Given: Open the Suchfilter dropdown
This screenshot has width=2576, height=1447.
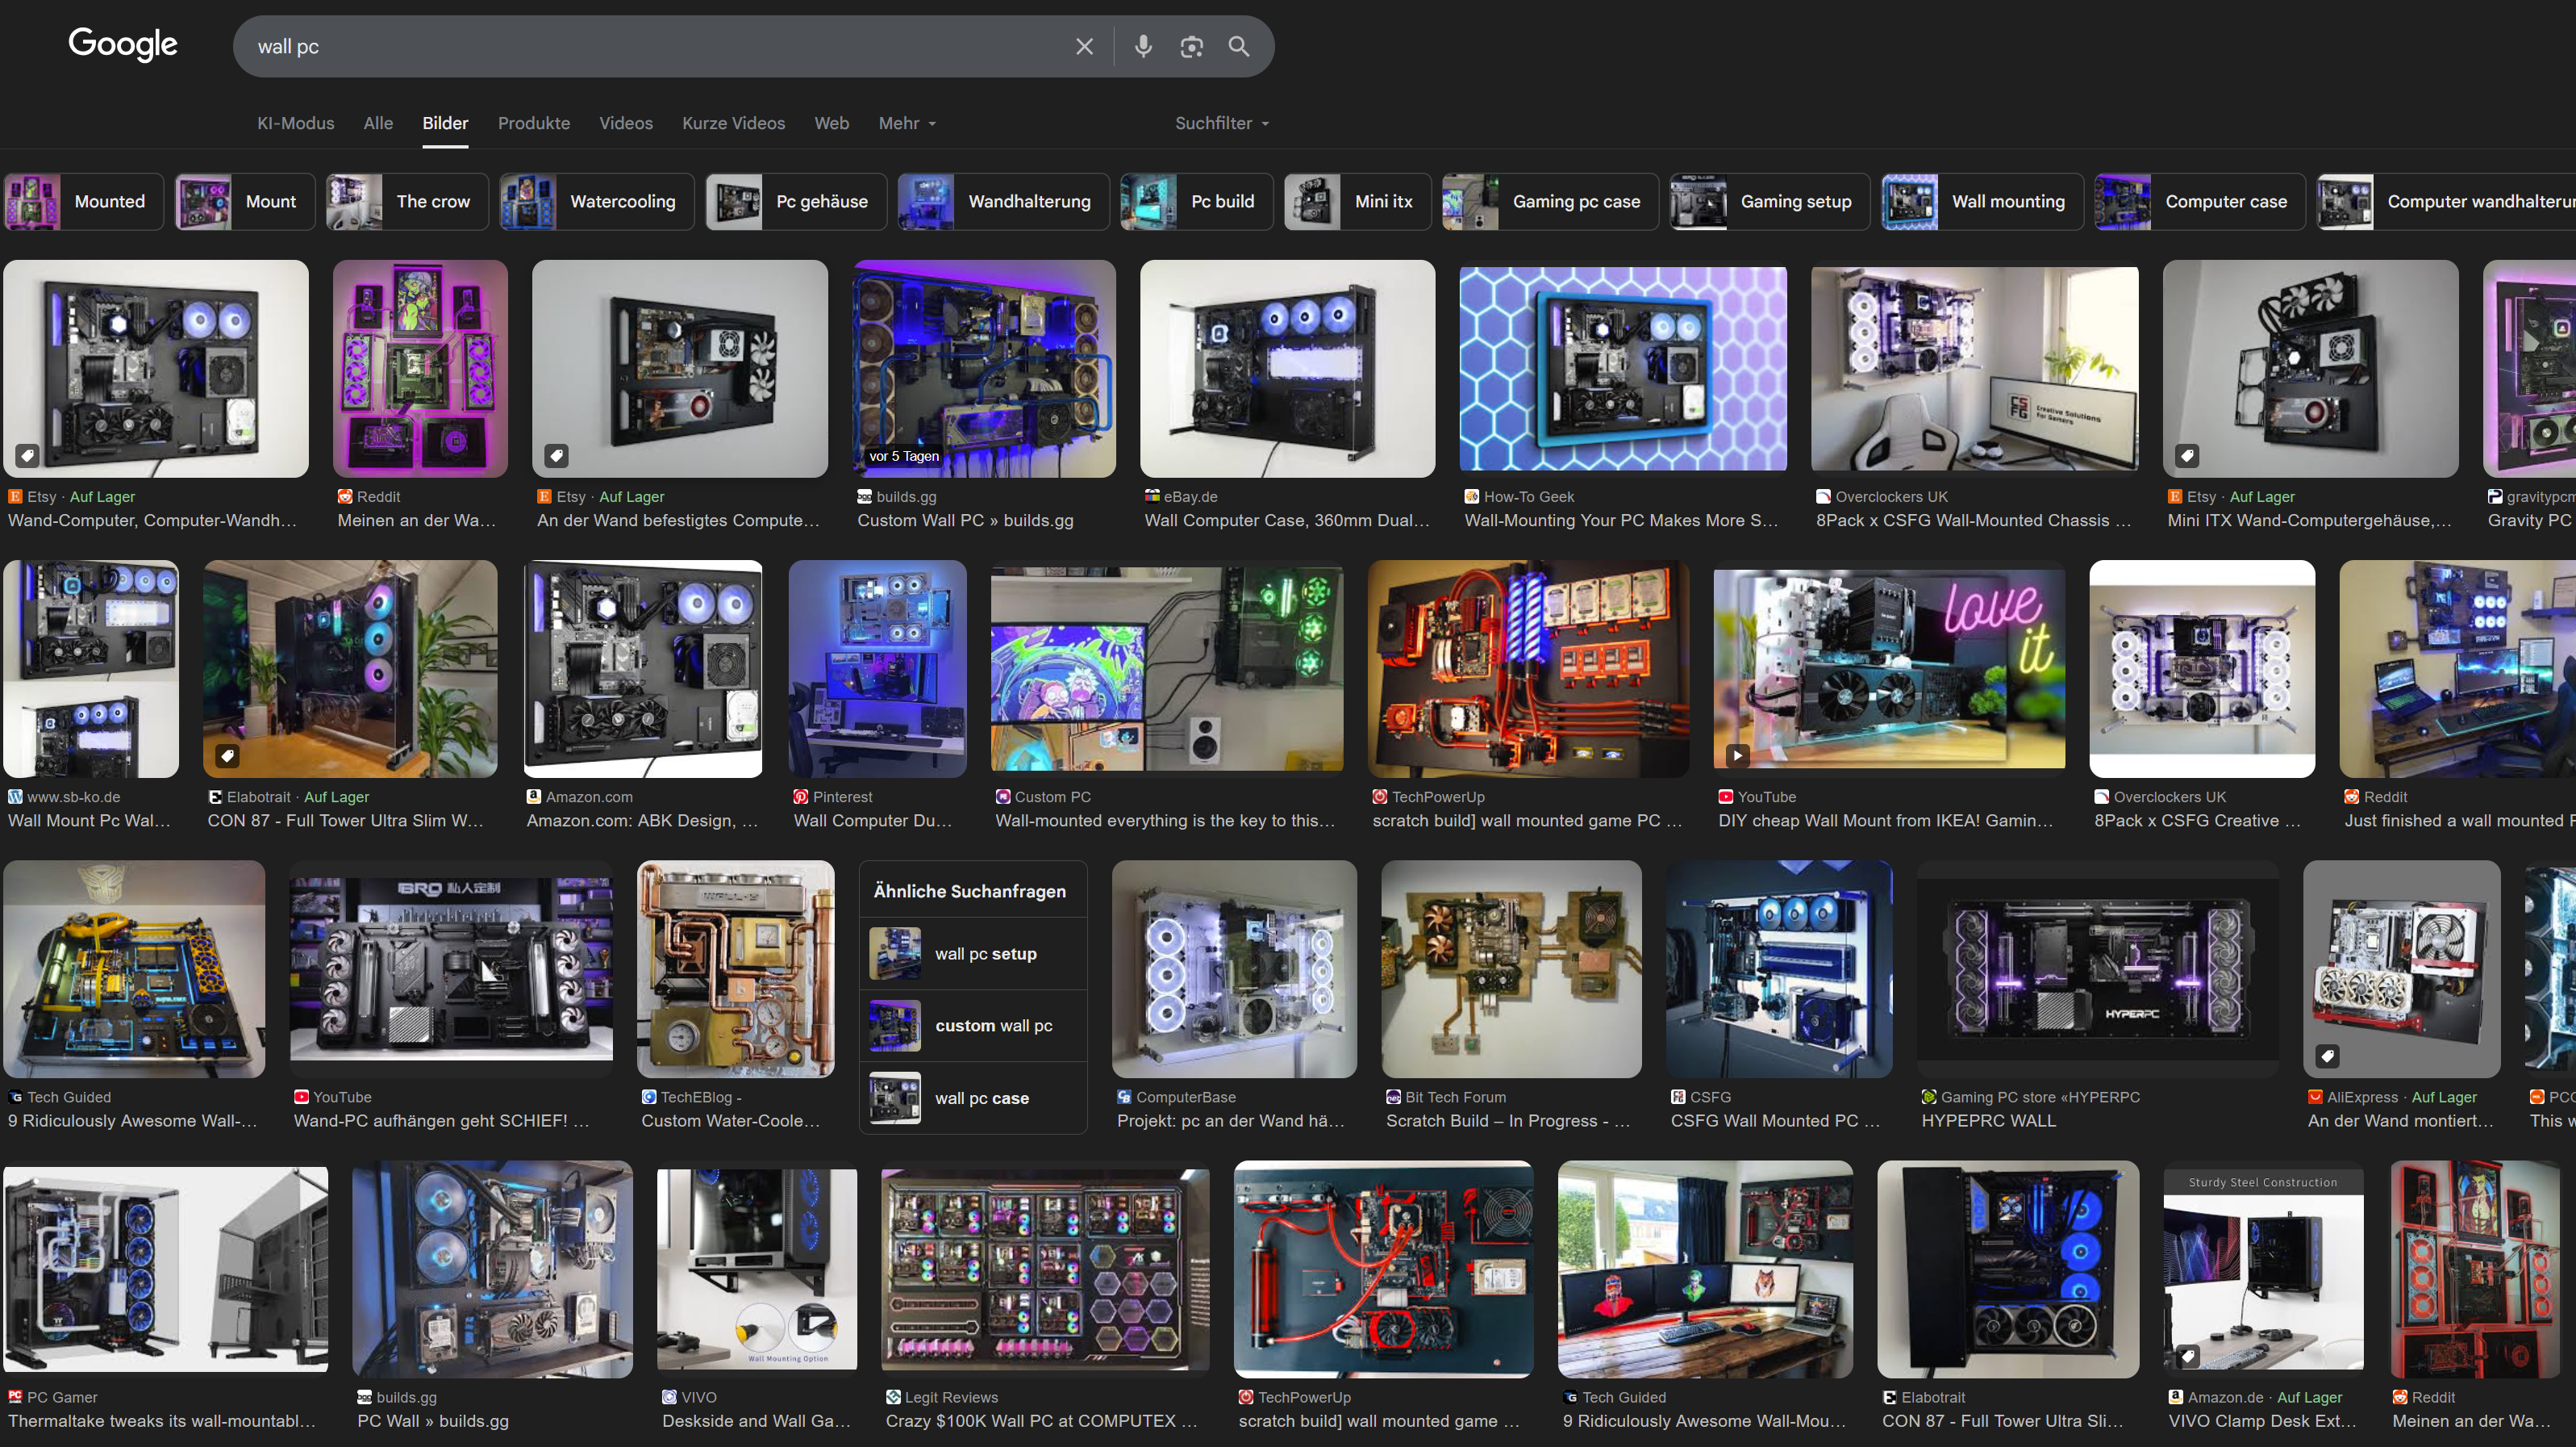Looking at the screenshot, I should click(1221, 123).
